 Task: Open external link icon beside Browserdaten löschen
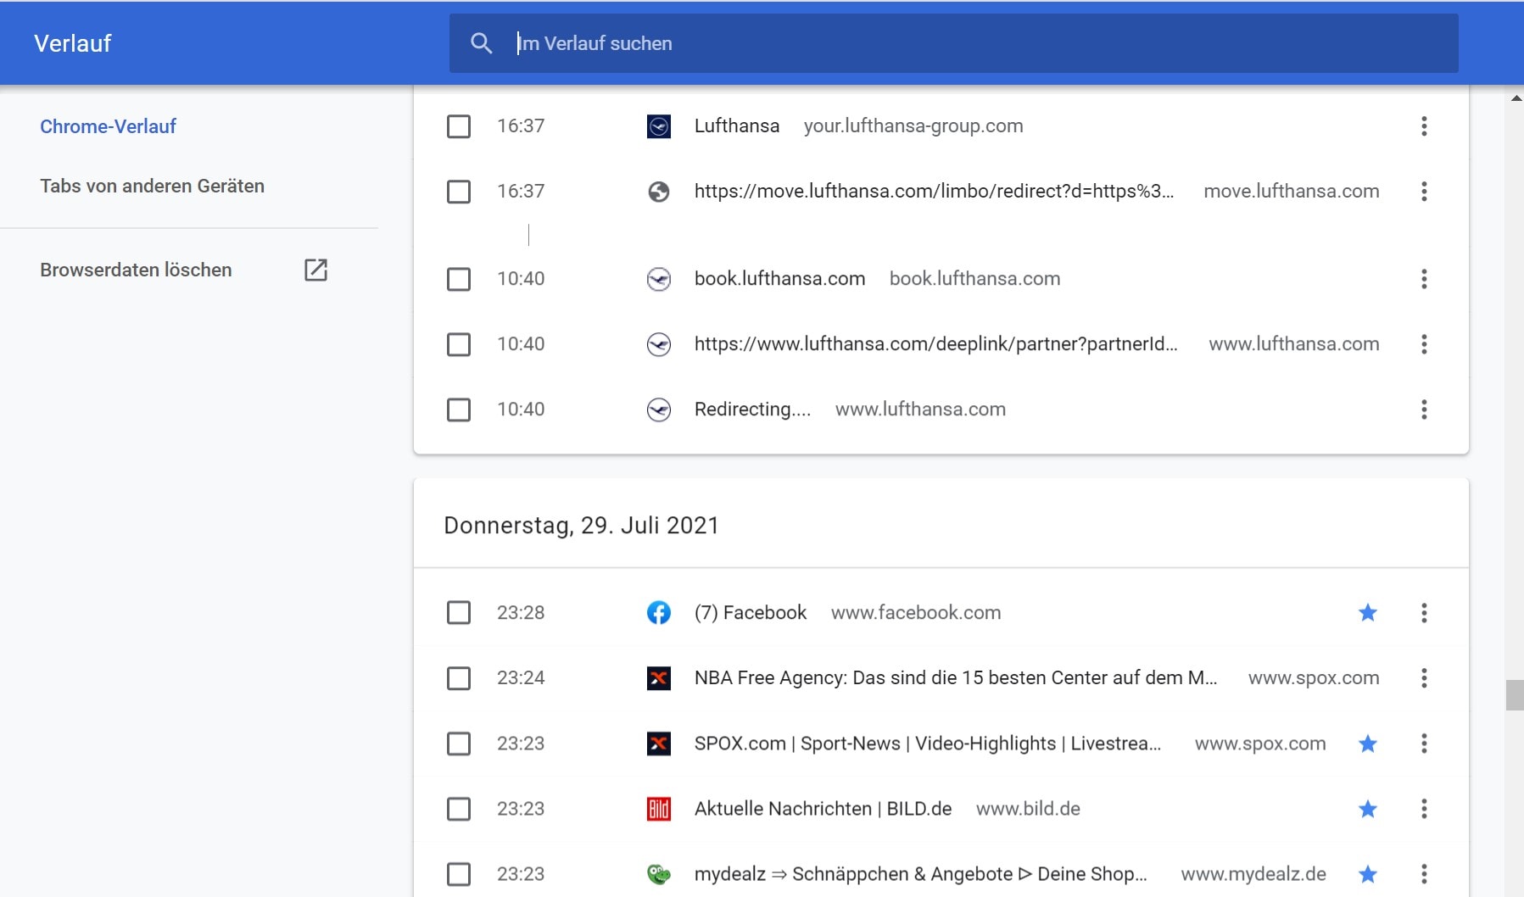point(315,270)
